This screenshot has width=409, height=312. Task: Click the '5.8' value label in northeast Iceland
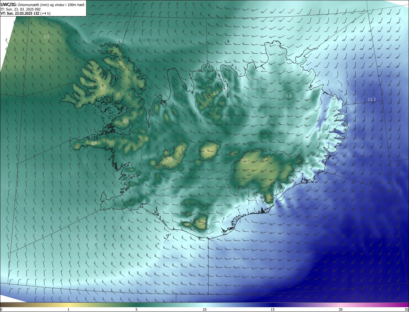(289, 96)
